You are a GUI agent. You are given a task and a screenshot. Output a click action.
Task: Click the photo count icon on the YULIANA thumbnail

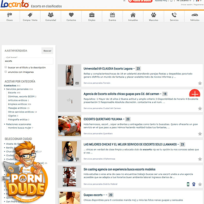click(x=77, y=134)
